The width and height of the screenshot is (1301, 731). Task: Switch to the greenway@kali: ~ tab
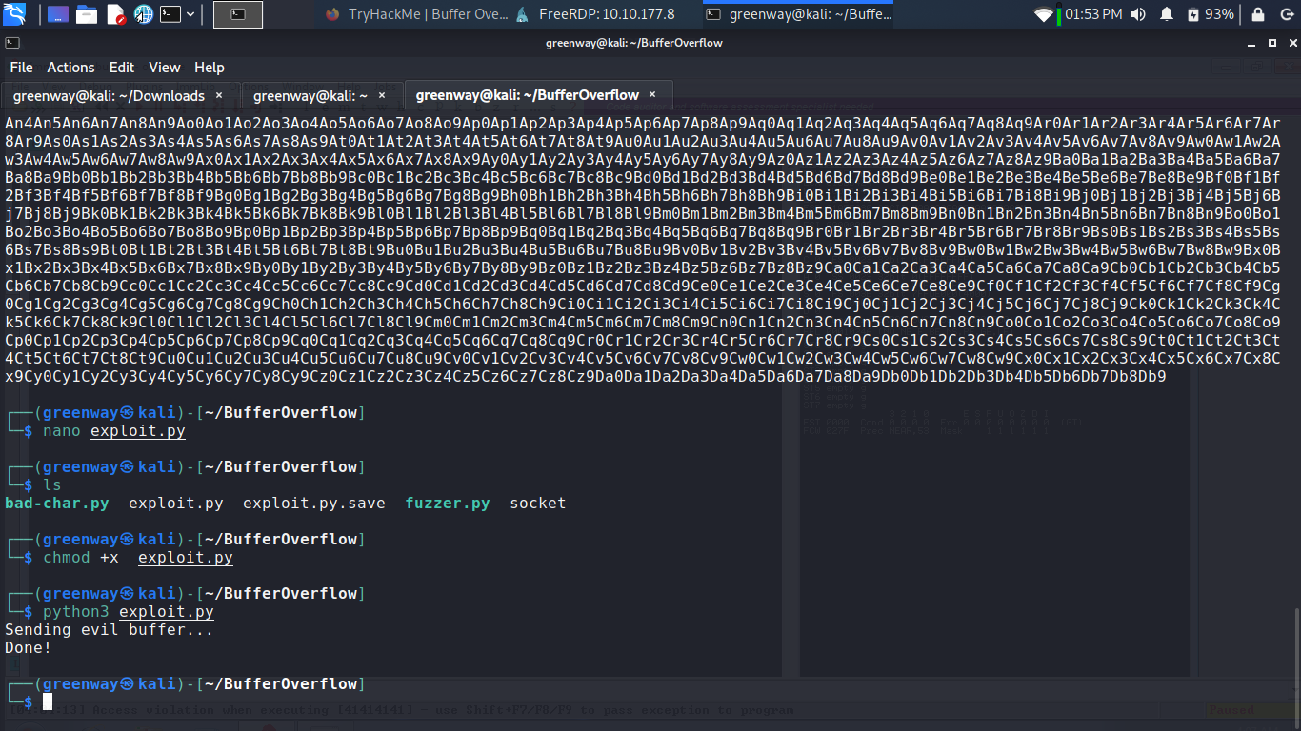coord(321,95)
